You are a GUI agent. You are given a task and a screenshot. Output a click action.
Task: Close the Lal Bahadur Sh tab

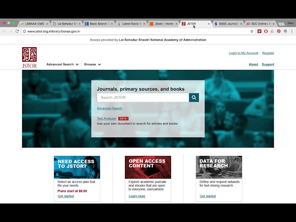[80, 24]
